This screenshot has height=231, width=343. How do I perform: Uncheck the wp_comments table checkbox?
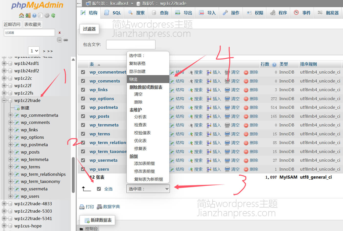(x=83, y=81)
